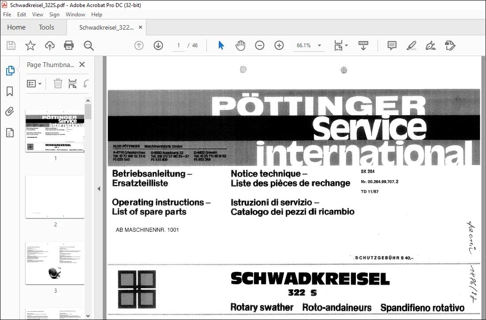Screen dimensions: 486x320
Task: Click the 'SCHWADKREISEL' title text in document
Action: tap(310, 279)
